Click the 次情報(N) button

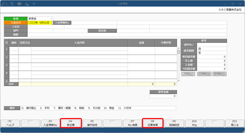click(204, 74)
